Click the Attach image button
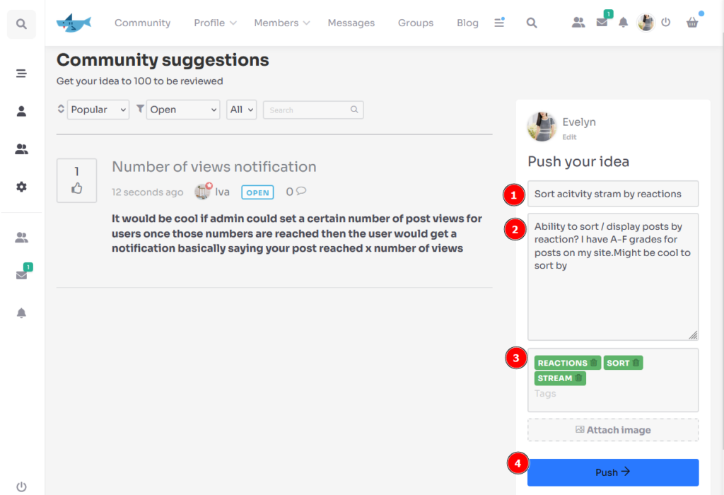 point(612,430)
